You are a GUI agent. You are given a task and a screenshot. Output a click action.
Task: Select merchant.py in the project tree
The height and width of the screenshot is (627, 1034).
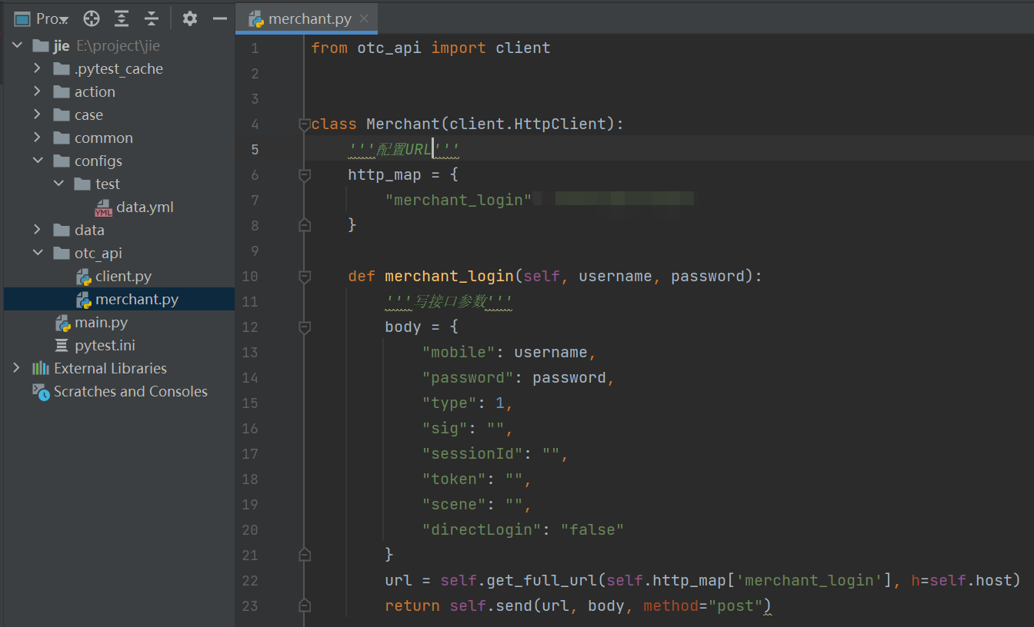click(x=137, y=300)
